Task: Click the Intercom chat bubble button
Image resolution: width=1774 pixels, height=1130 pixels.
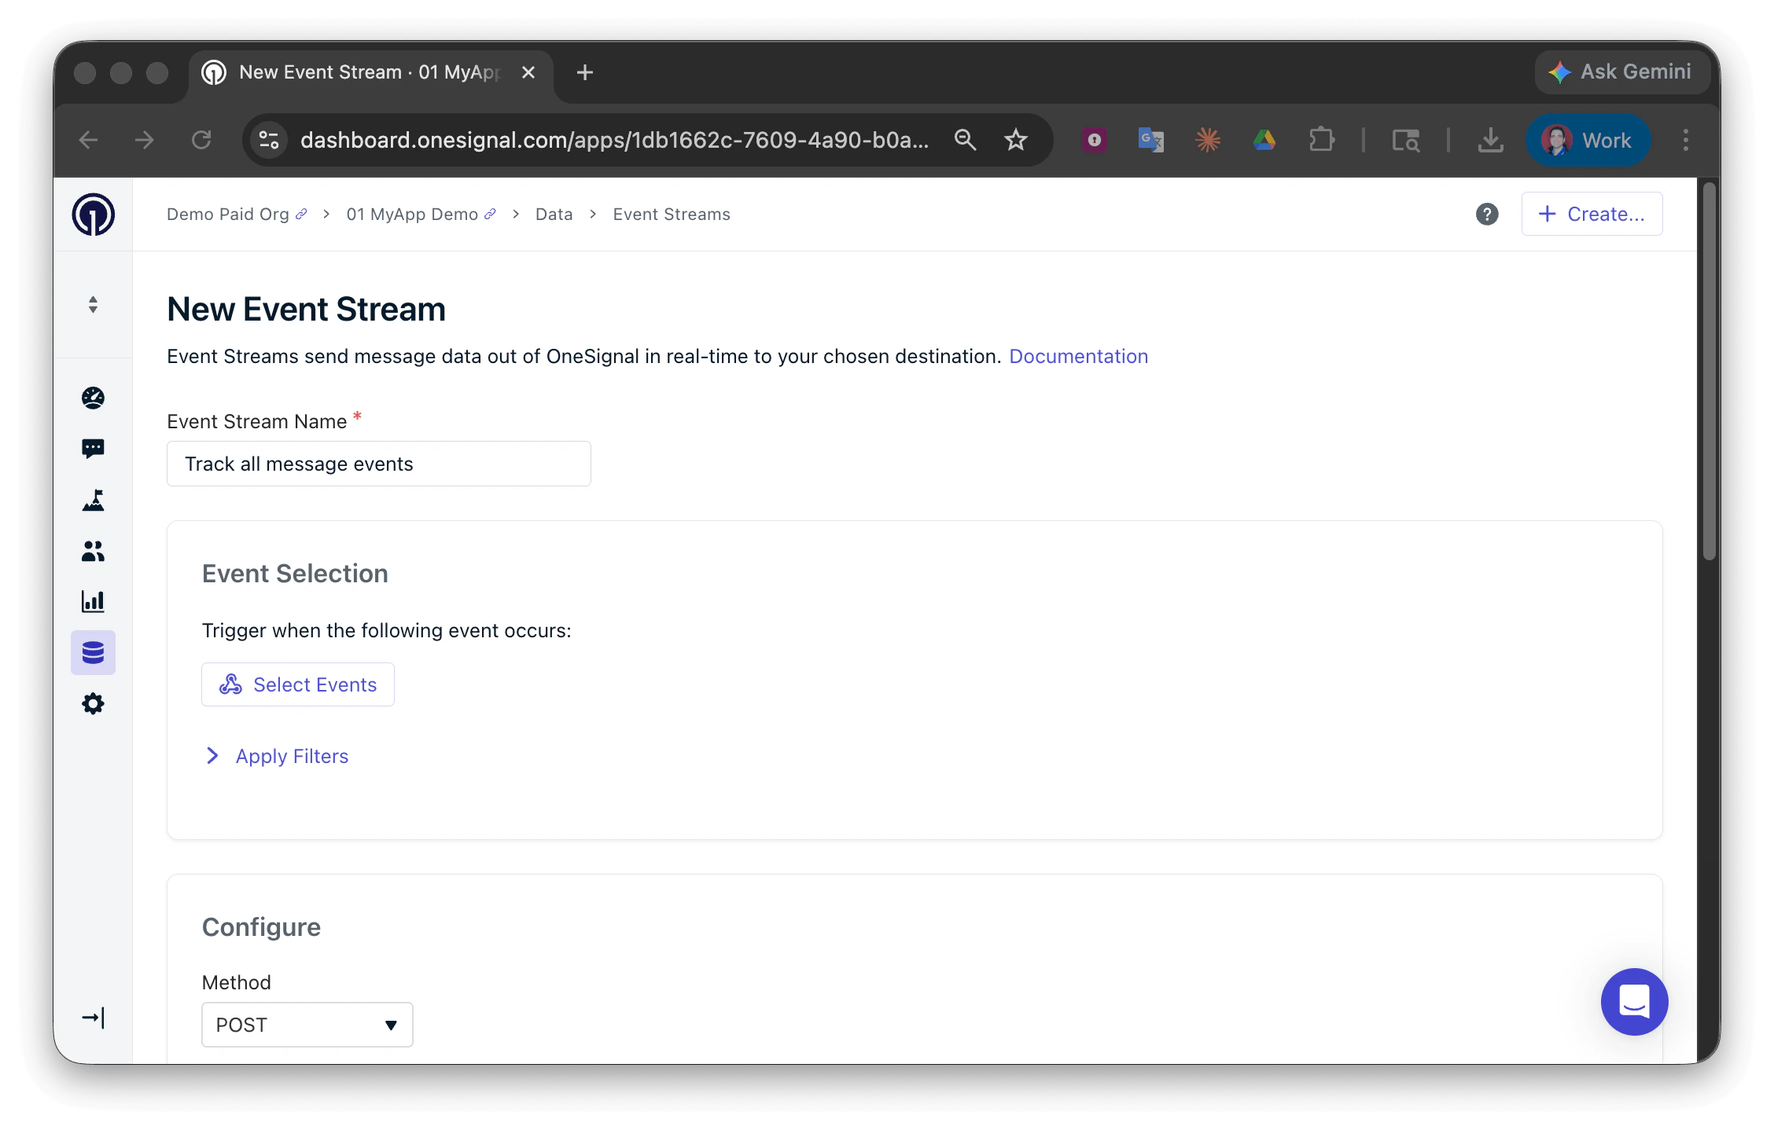Action: tap(1634, 1001)
